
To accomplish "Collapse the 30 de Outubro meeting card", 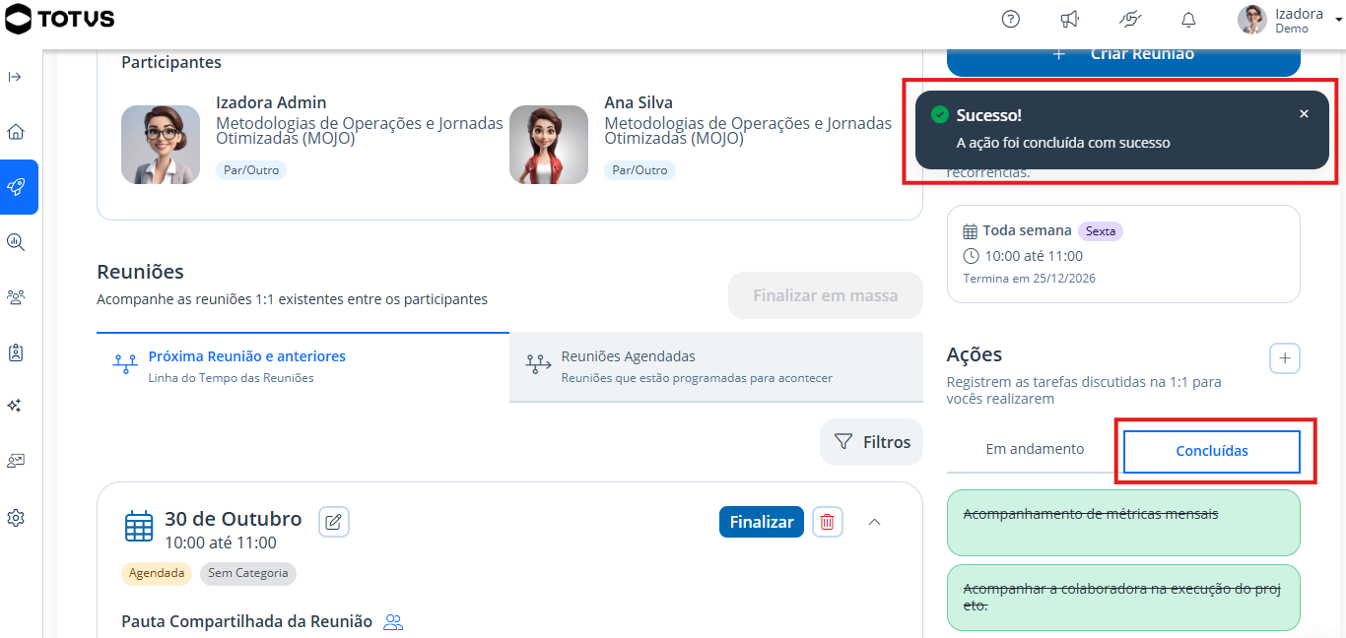I will click(874, 522).
